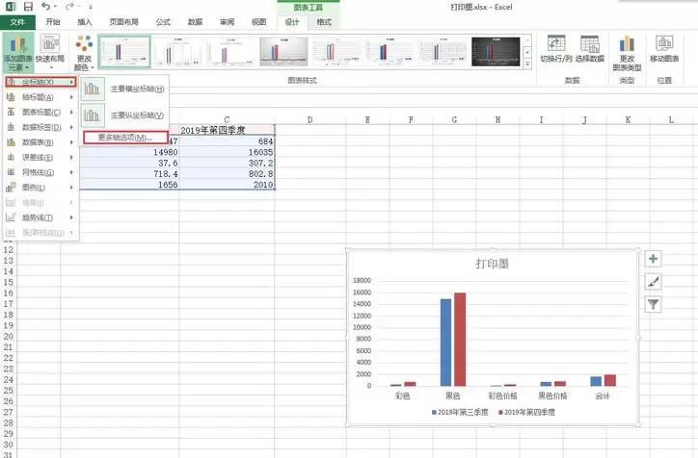Switch to the 插入 (Insert) ribbon tab
Screen dimensions: 698x458
click(x=85, y=21)
